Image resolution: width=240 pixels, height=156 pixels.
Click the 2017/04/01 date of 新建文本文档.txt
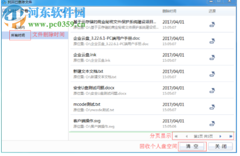pos(173,72)
